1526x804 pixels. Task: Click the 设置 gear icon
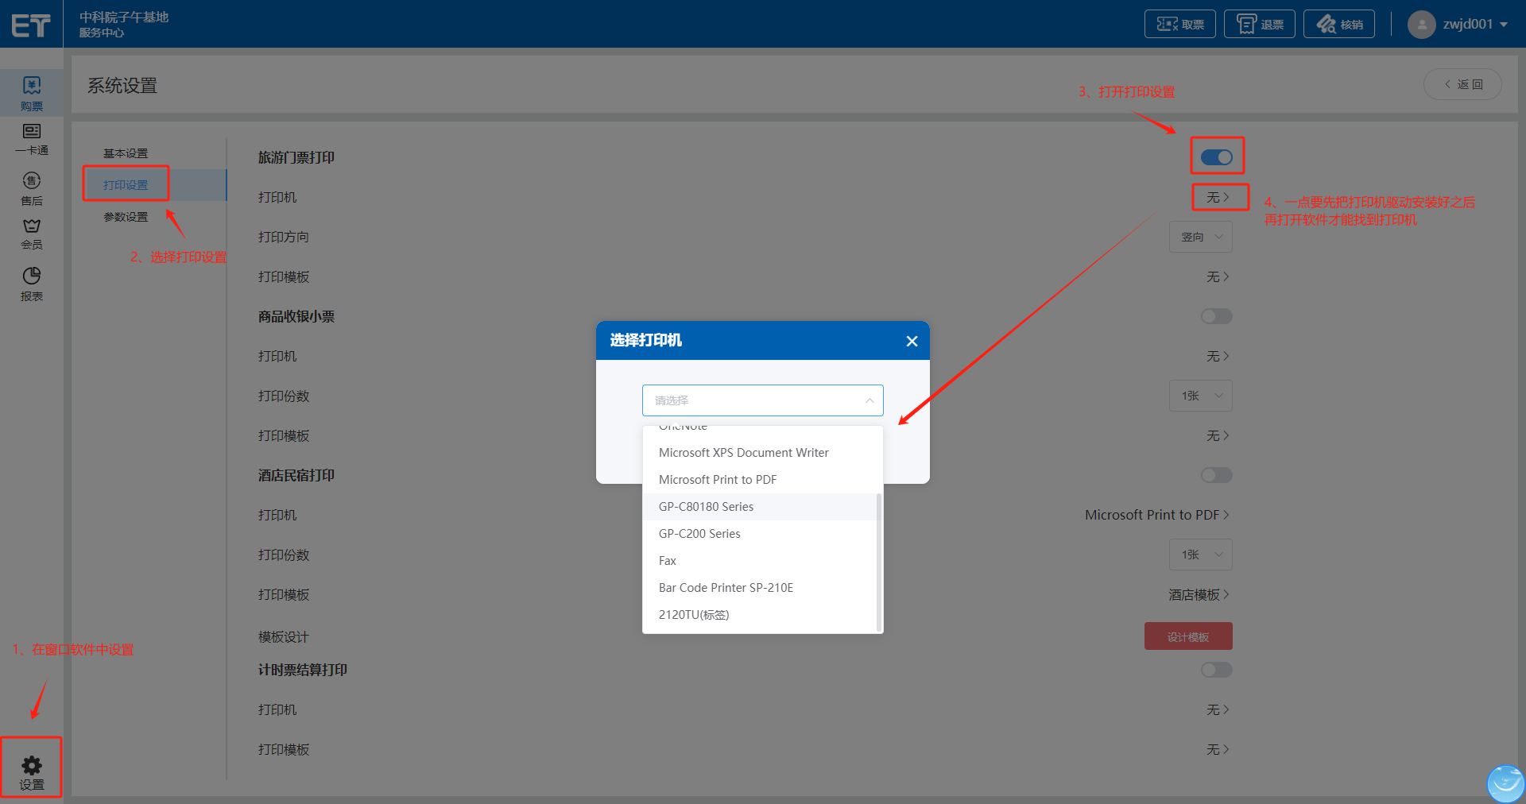(32, 766)
